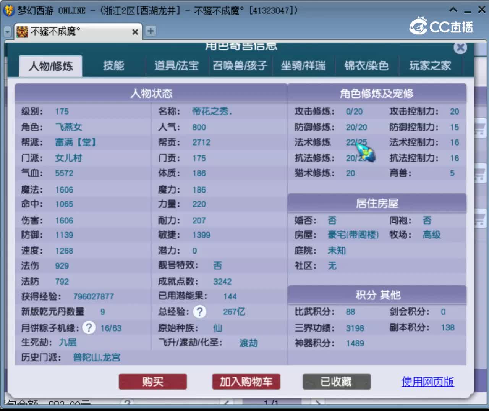The image size is (489, 411).
Task: Open new browser tab with plus button
Action: click(x=151, y=31)
